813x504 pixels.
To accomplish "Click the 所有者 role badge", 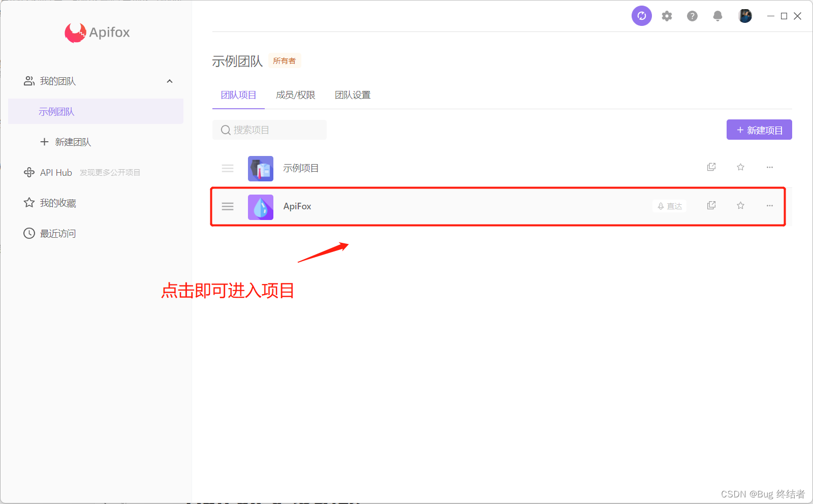I will click(x=285, y=60).
